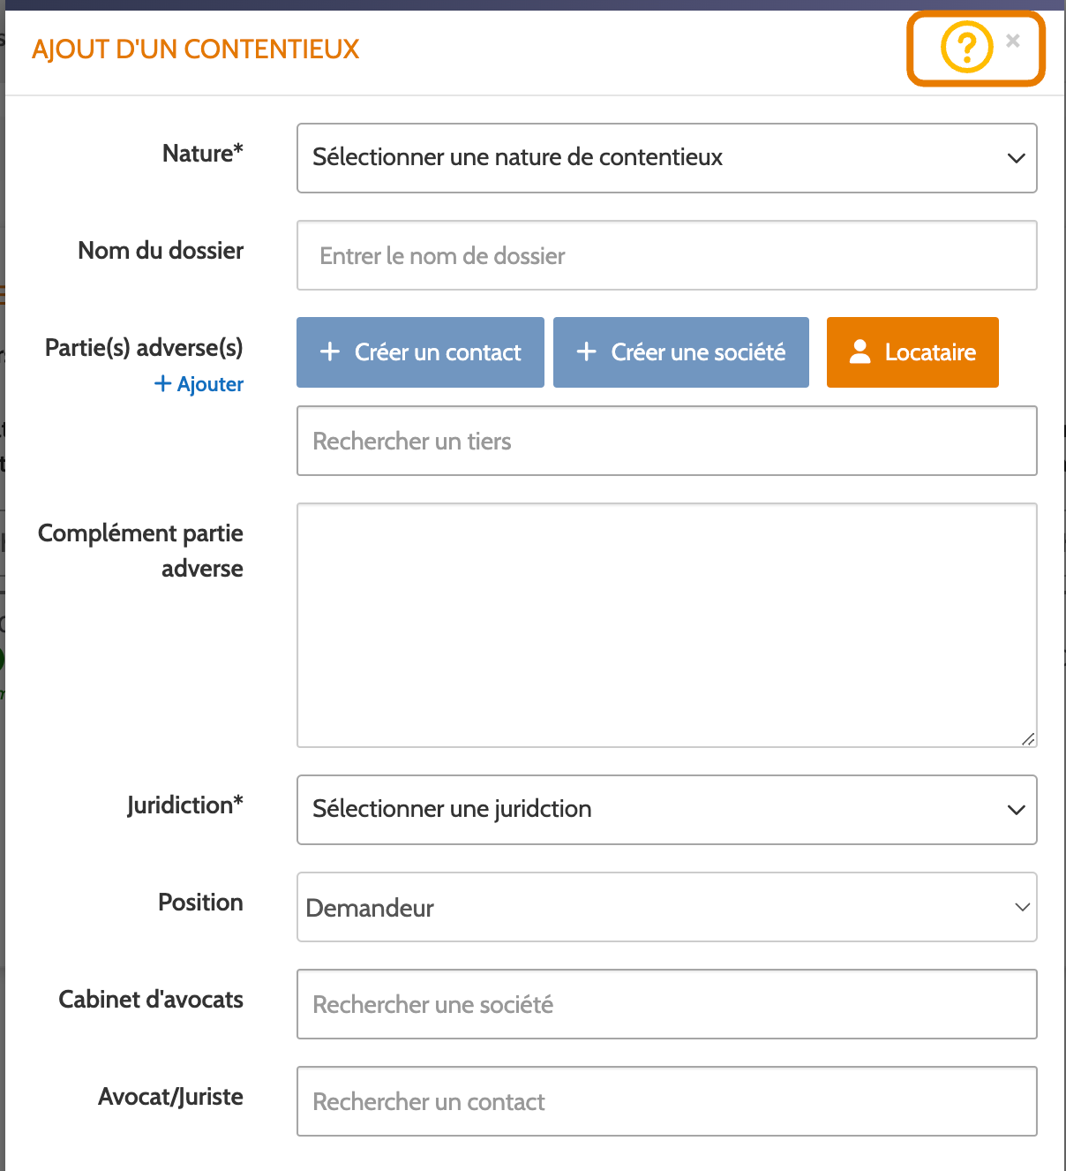Focus the Nom du dossier input field
Screen dimensions: 1066x1171
point(667,255)
